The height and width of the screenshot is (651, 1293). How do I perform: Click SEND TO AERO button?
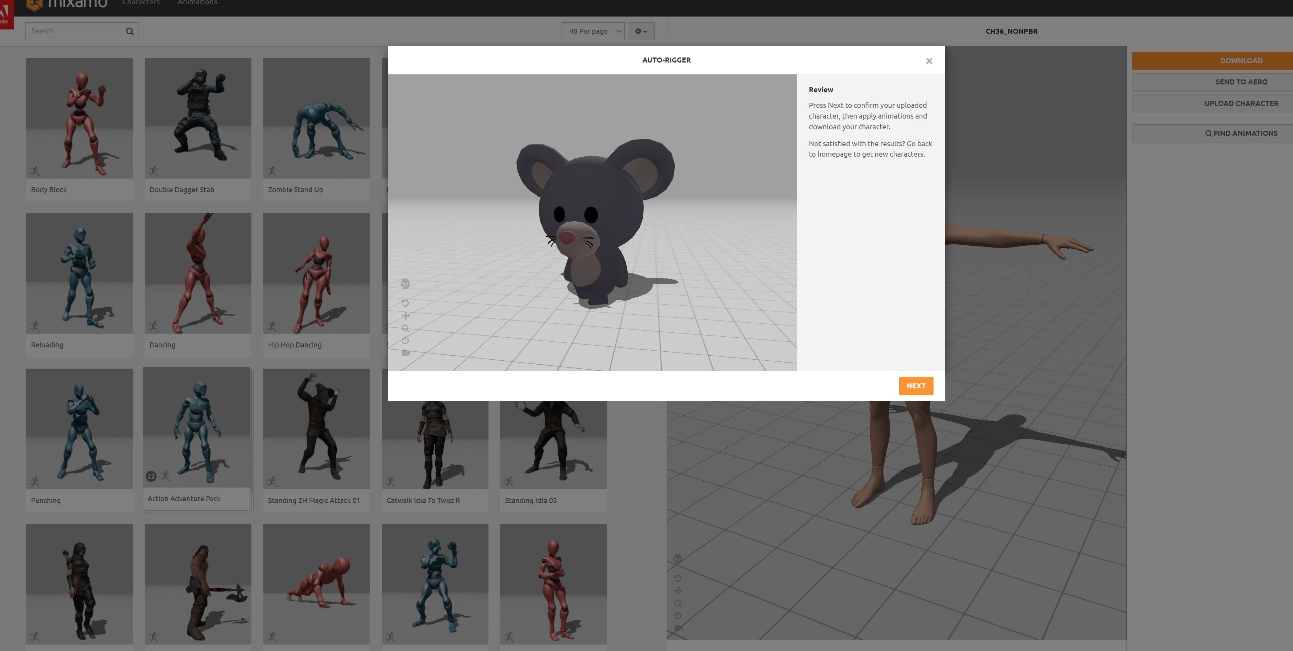(x=1212, y=82)
